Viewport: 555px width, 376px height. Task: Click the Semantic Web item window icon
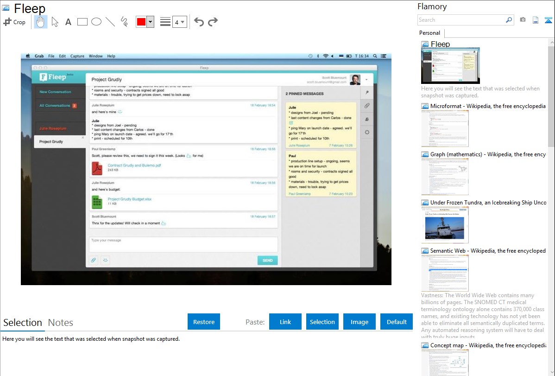click(x=425, y=250)
